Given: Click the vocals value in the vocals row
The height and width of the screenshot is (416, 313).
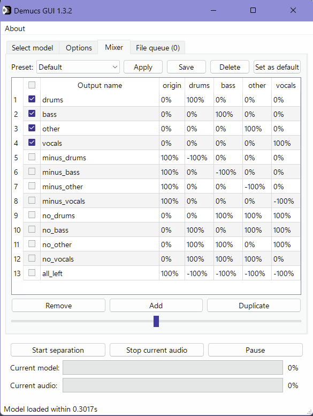Looking at the screenshot, I should pyautogui.click(x=286, y=143).
